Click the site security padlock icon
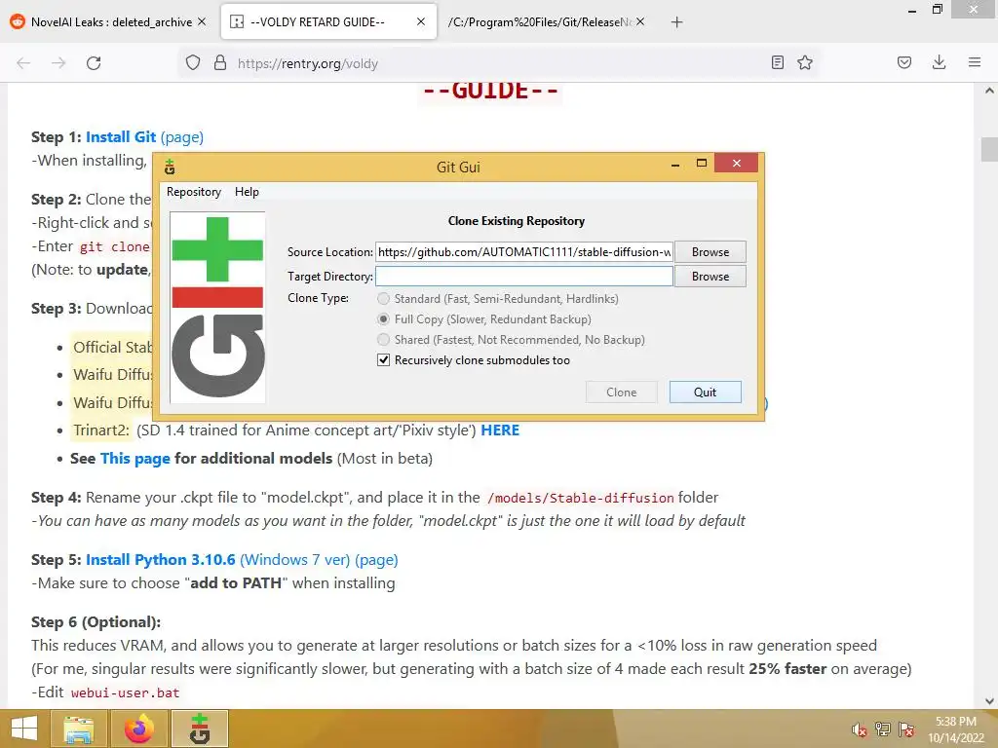Screen dimensions: 998x748 220,63
